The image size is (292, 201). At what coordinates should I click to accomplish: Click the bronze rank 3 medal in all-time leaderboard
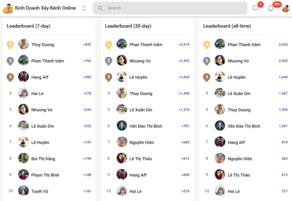click(x=207, y=77)
